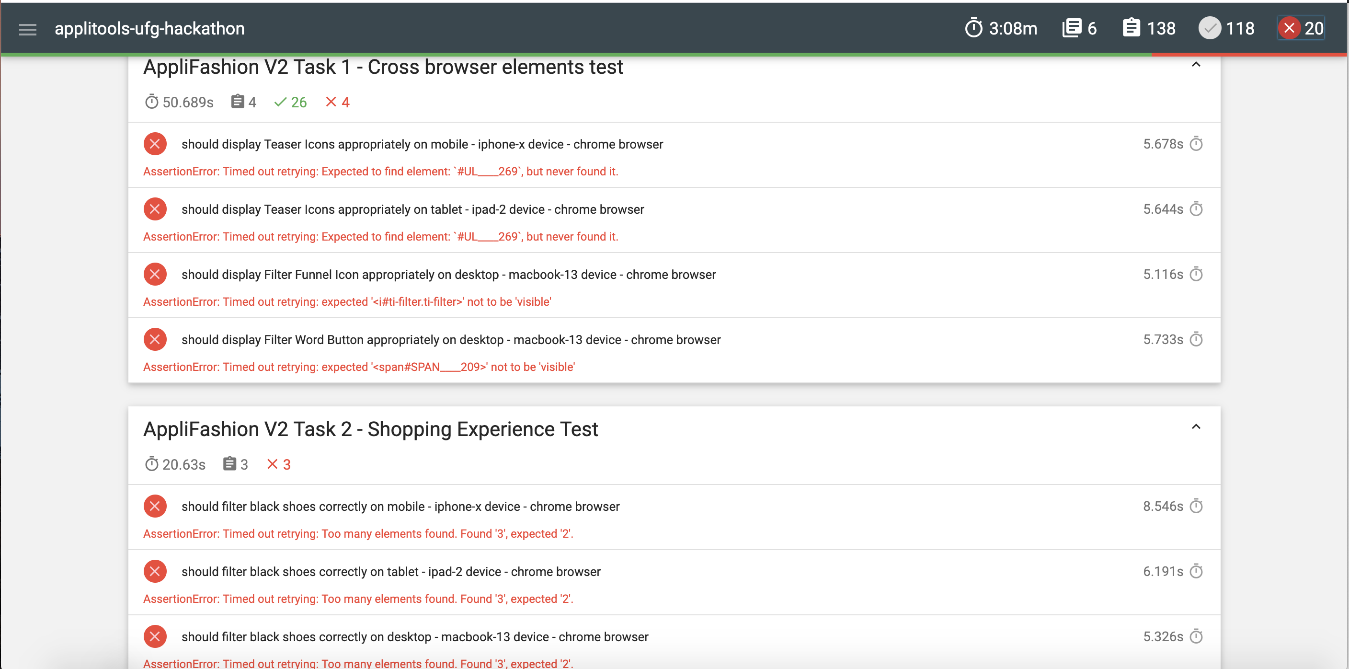
Task: Open the Filter Word Button desktop test
Action: pyautogui.click(x=450, y=339)
